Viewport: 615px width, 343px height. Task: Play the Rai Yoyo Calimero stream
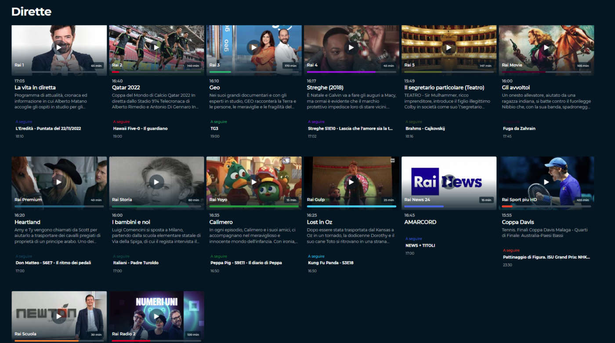[x=254, y=182]
